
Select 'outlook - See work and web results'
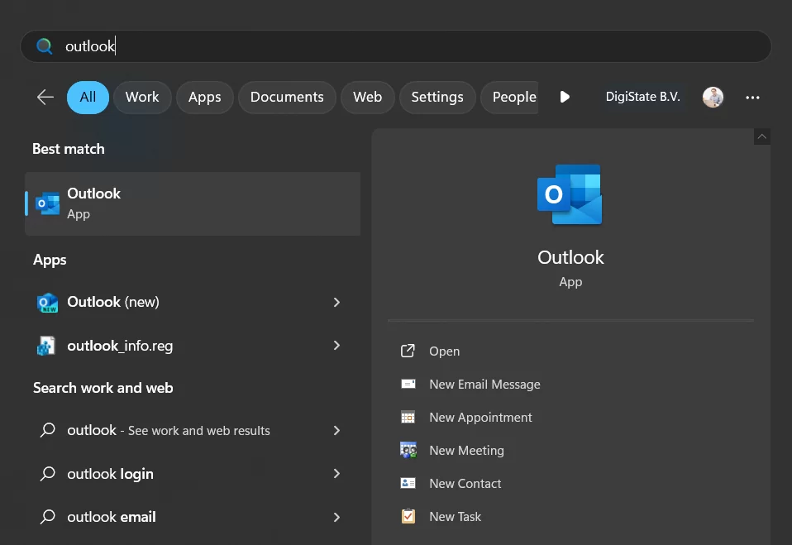click(193, 430)
